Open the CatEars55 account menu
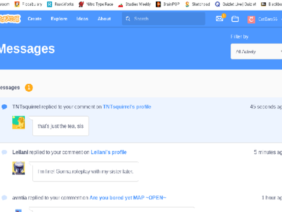 265,19
